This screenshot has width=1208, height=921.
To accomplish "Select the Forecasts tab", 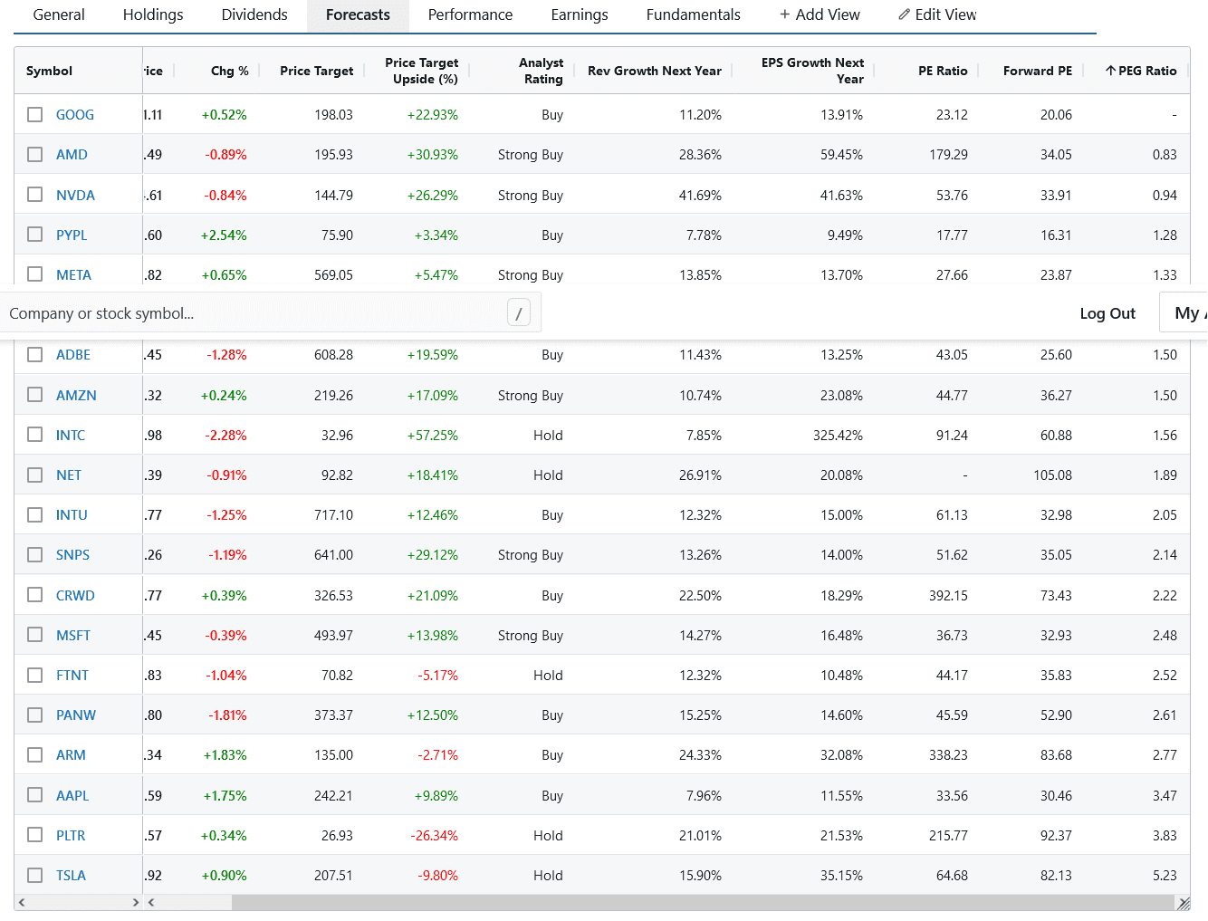I will [358, 15].
